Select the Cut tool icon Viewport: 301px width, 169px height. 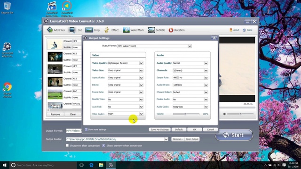pos(72,30)
